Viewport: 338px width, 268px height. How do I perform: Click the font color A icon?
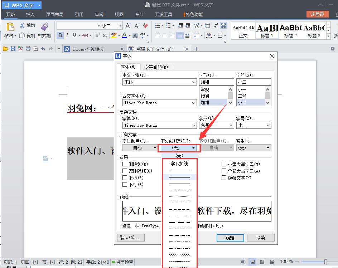click(x=124, y=35)
